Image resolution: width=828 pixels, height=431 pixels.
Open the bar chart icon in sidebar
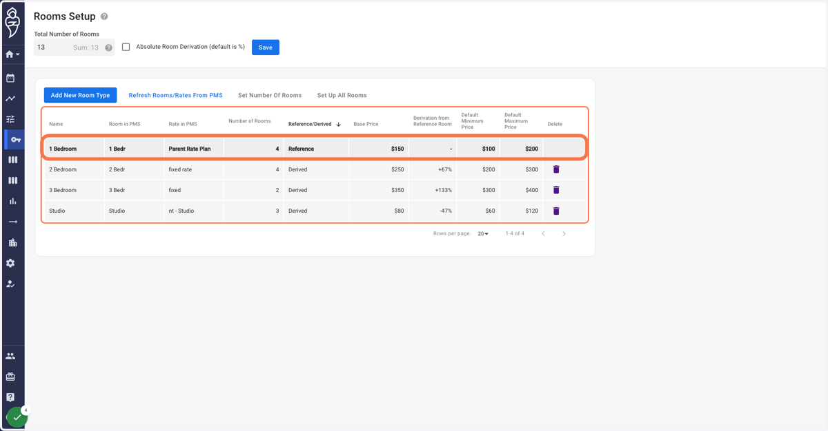(12, 201)
